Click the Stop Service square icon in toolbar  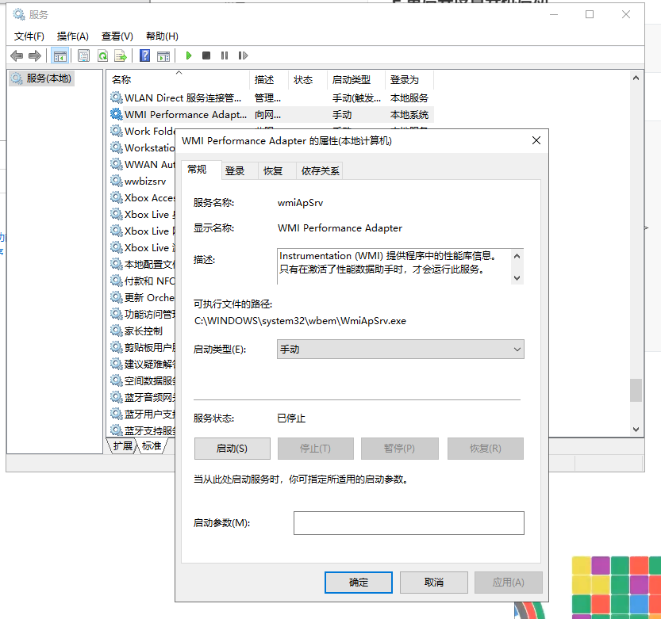[x=206, y=55]
